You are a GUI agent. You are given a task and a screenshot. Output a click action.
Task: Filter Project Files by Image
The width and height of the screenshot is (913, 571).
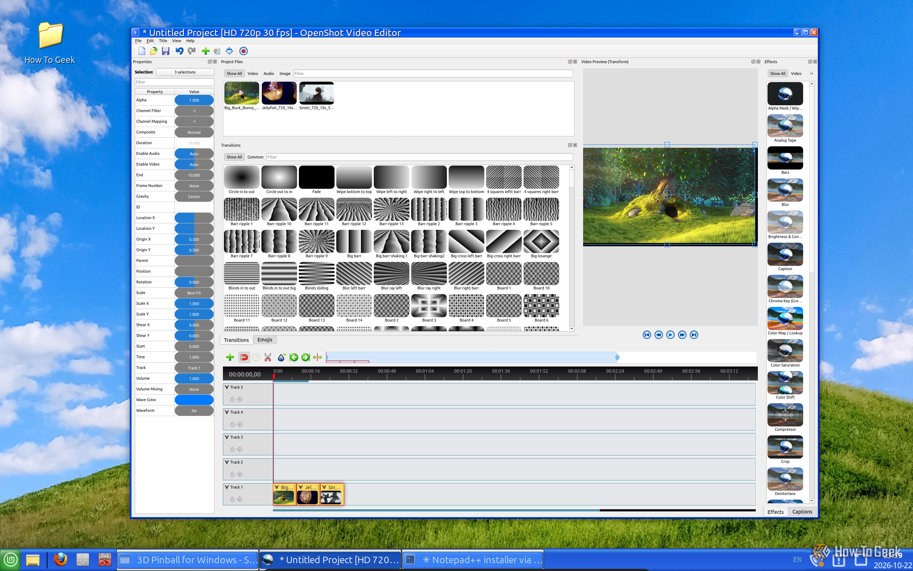285,74
